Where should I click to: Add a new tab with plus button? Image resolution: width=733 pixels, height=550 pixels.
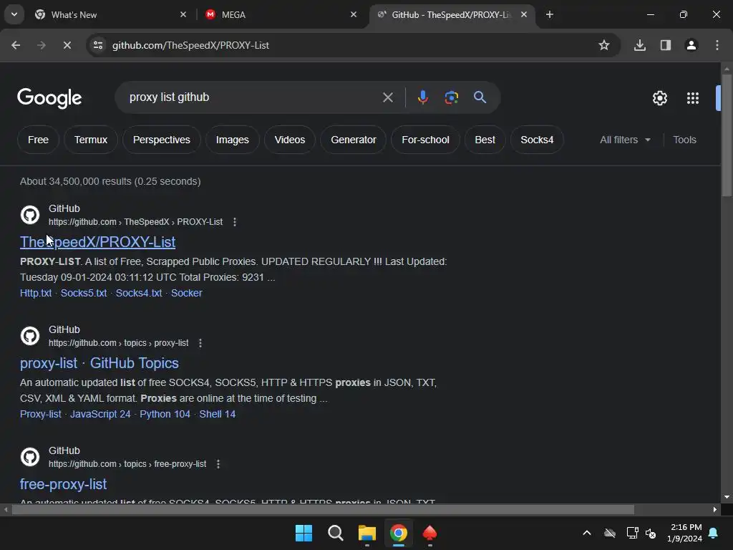(550, 14)
